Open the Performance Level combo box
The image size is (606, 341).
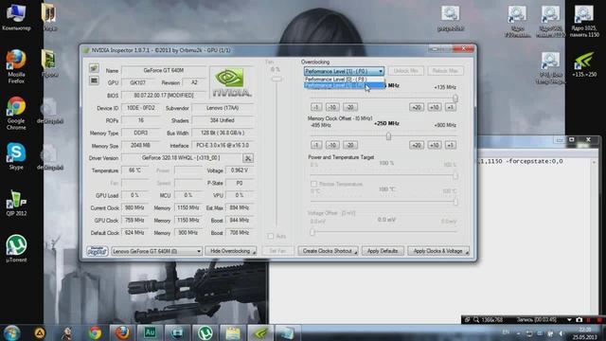tap(344, 71)
